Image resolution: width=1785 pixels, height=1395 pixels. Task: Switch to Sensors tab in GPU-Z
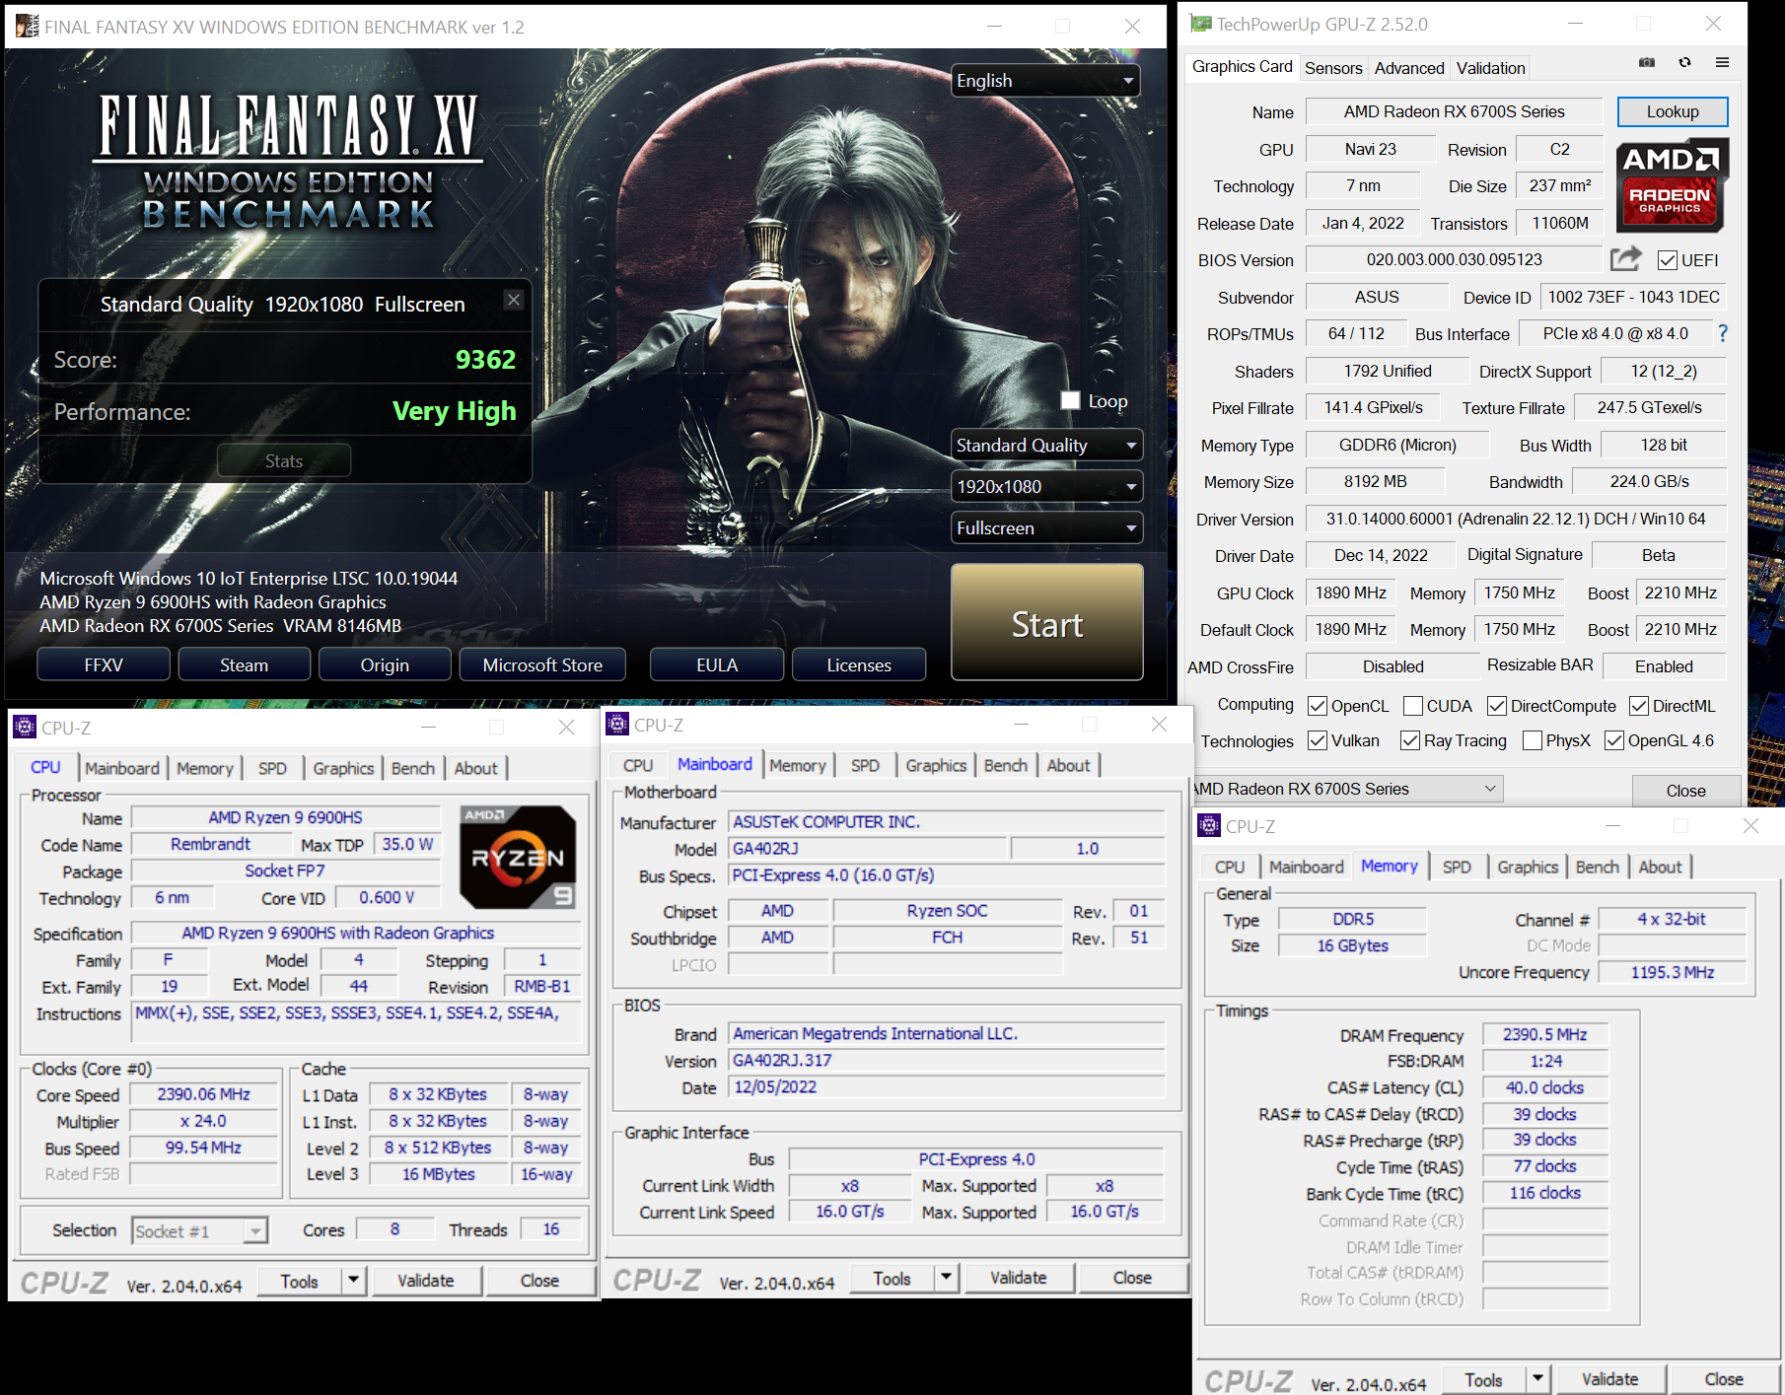coord(1333,68)
